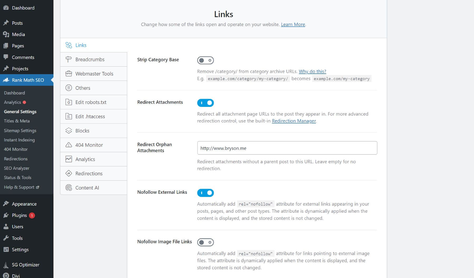This screenshot has width=474, height=278.
Task: Open Edit robots.txt settings
Action: point(68,102)
